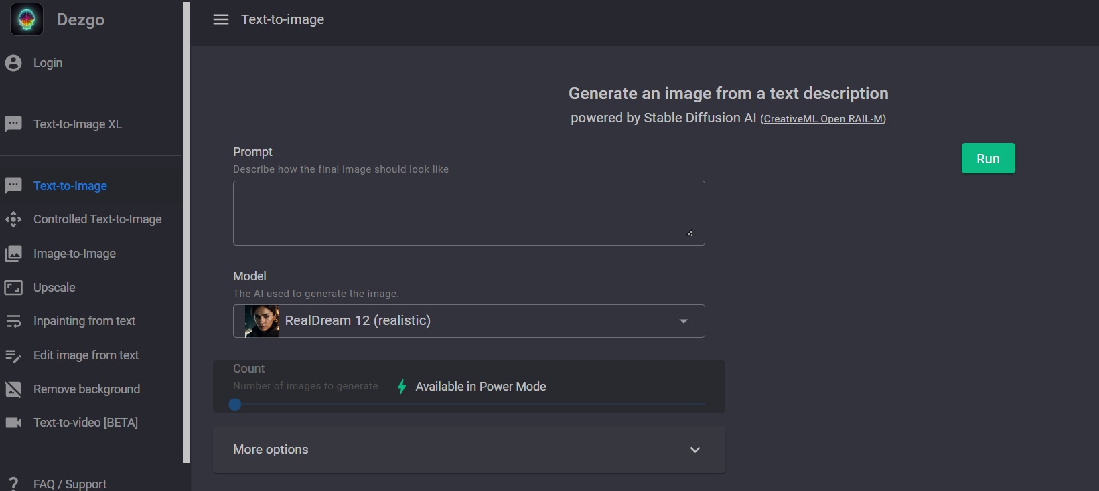The width and height of the screenshot is (1099, 491).
Task: Click the Edit image from text pencil icon
Action: coord(13,356)
